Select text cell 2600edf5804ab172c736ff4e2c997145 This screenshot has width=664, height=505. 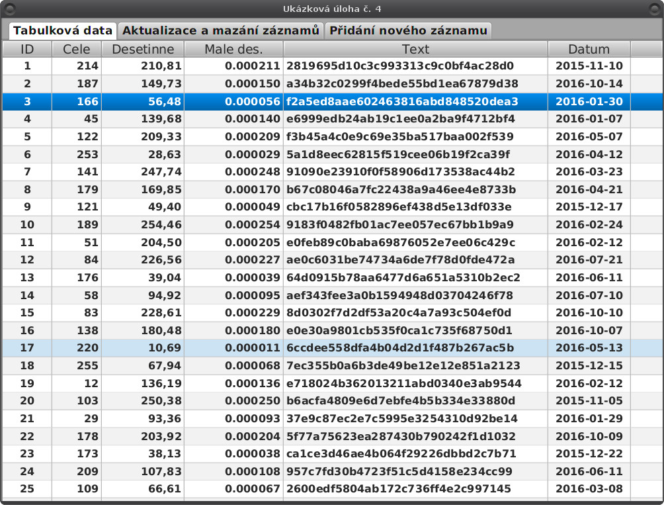[415, 489]
